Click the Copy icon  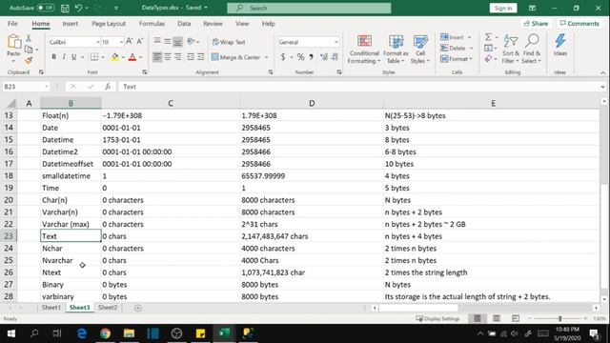tap(29, 50)
